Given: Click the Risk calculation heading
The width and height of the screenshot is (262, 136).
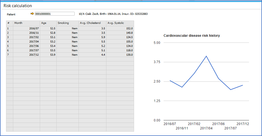Looking at the screenshot, I should click(18, 6).
